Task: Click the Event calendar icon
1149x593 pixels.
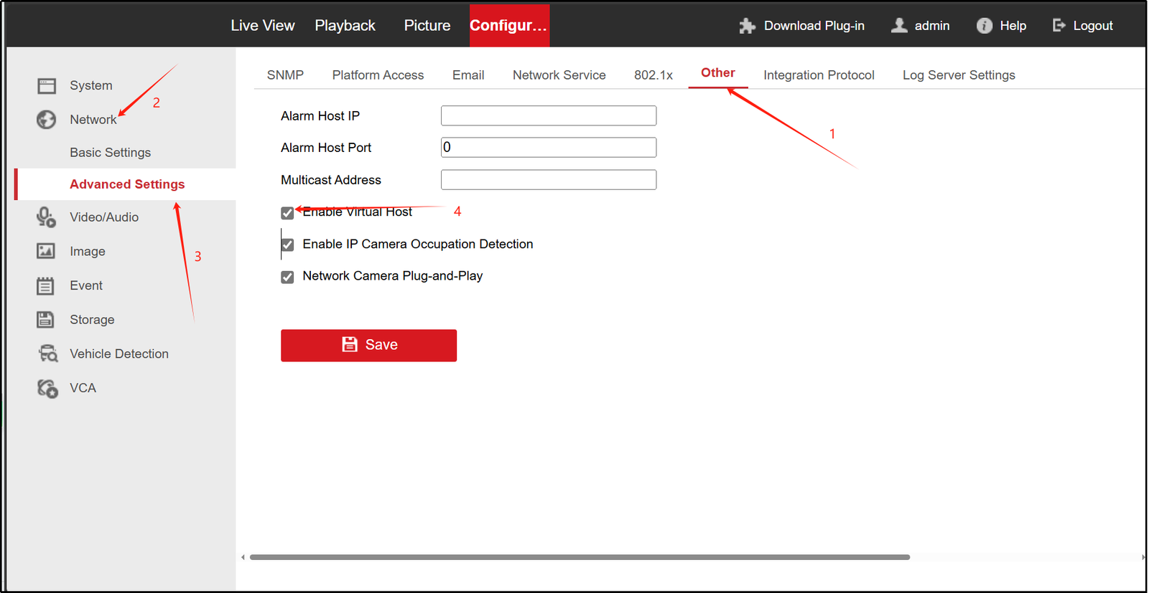Action: tap(45, 286)
